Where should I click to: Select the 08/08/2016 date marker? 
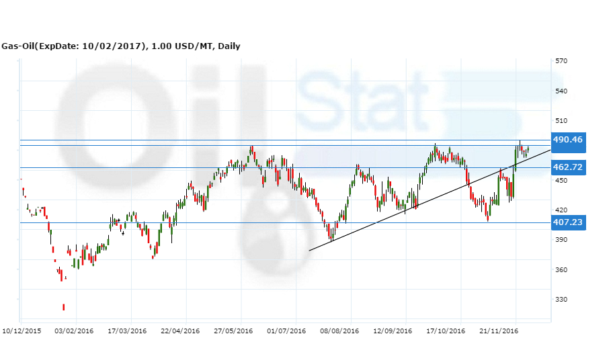pos(340,331)
